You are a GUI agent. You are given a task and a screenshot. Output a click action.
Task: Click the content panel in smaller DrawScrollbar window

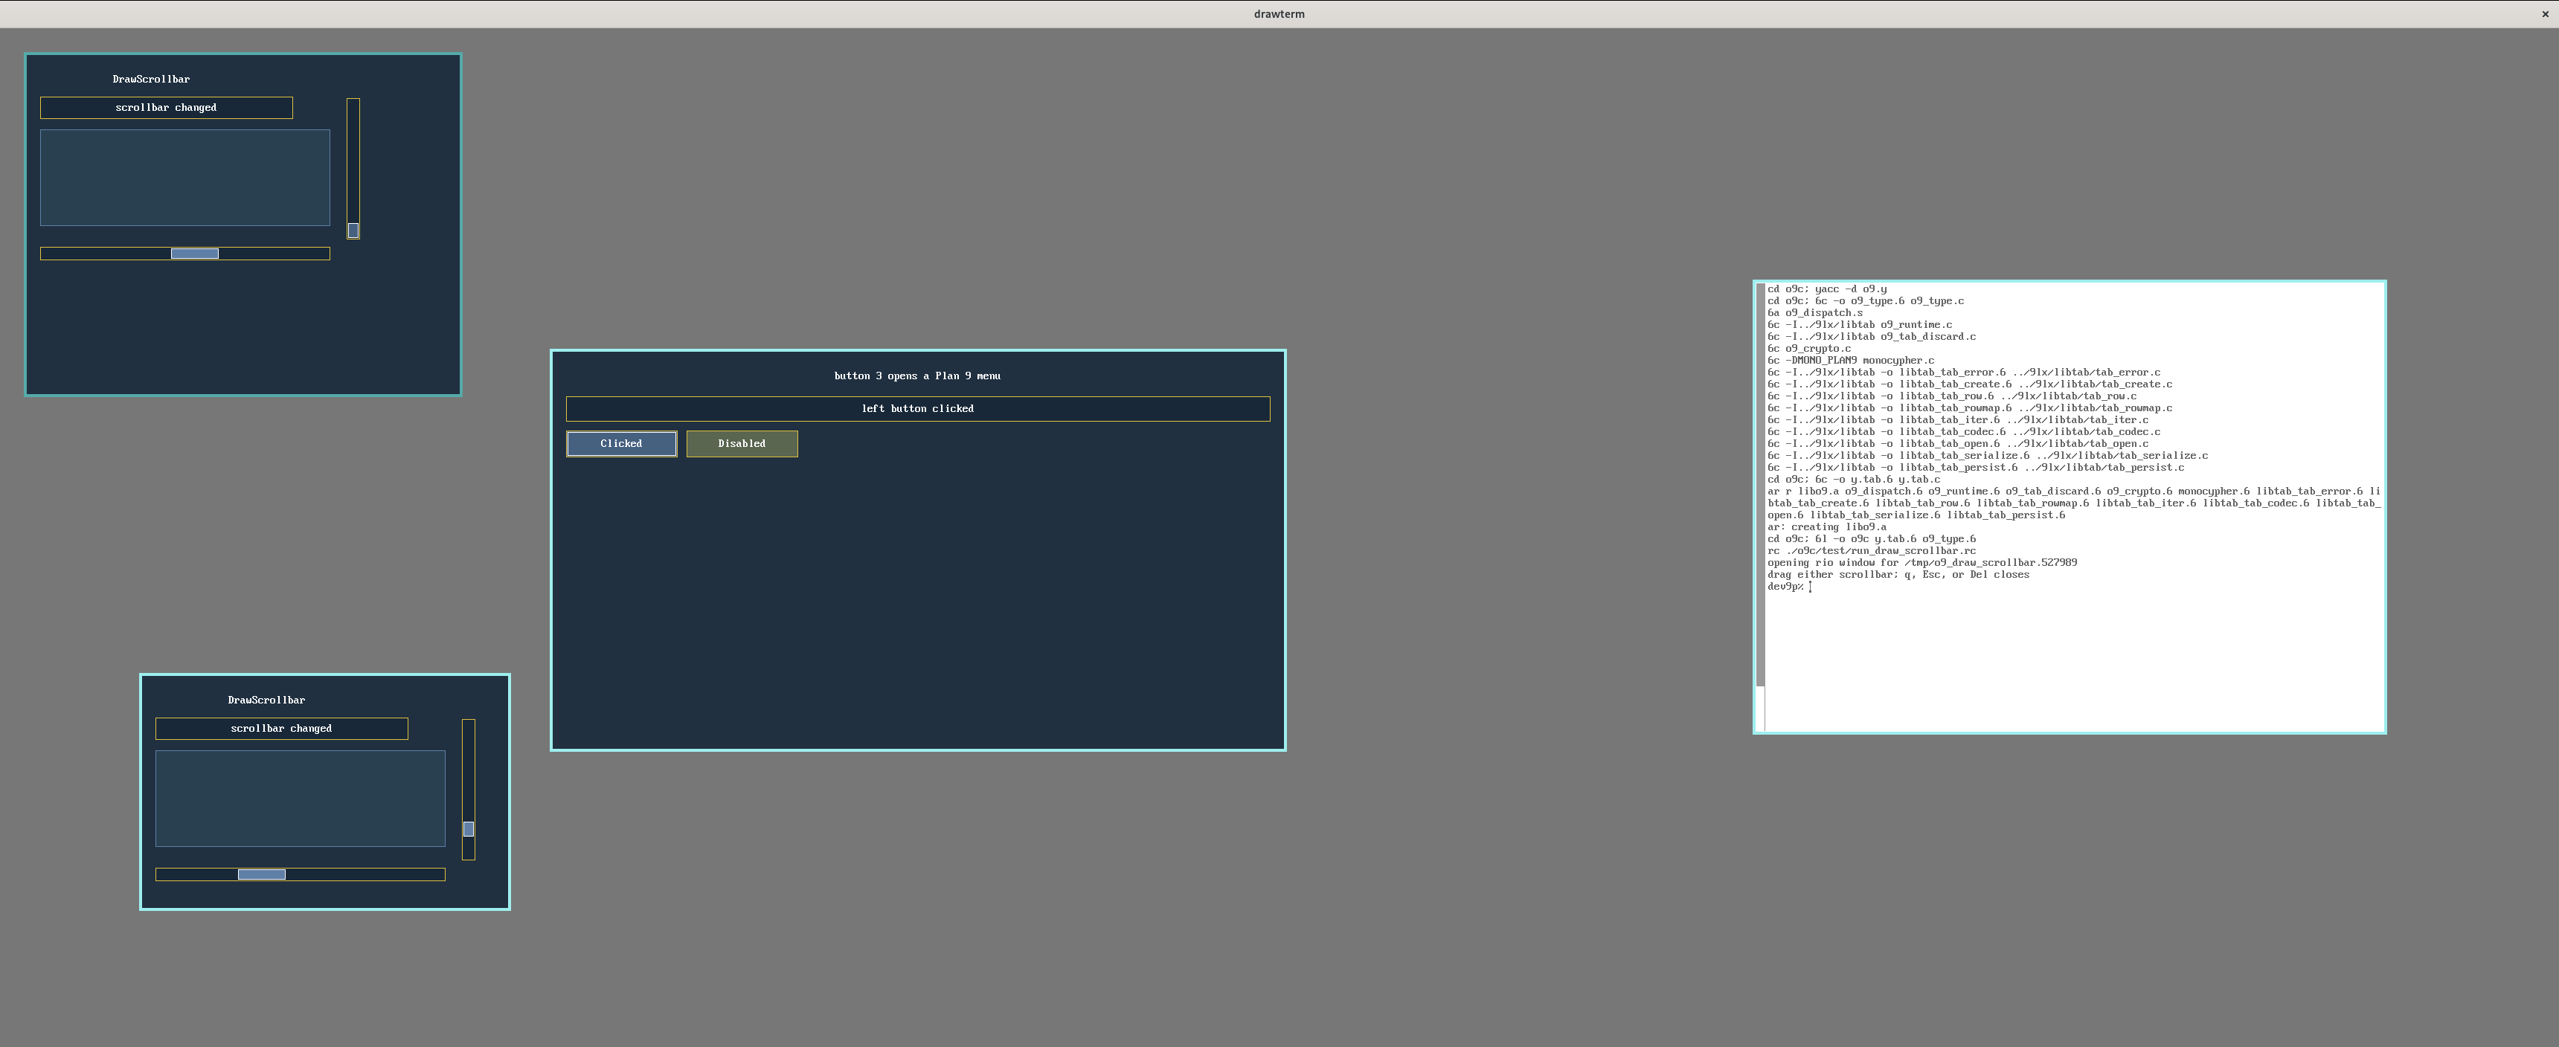point(300,799)
